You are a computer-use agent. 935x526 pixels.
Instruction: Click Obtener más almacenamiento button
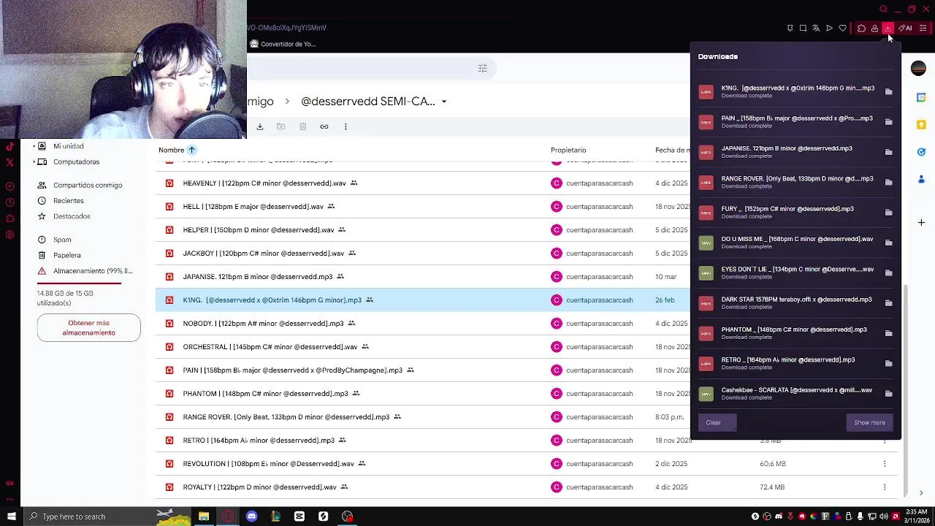88,327
